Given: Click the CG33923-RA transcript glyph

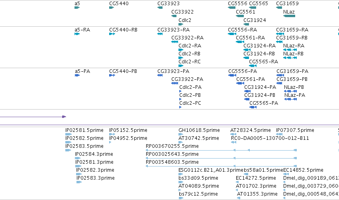Looking at the screenshot, I should tap(160, 34).
